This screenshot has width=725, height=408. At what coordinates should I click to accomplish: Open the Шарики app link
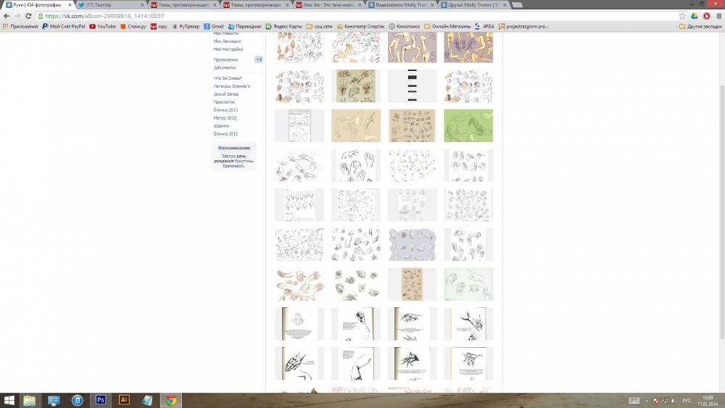tap(221, 125)
